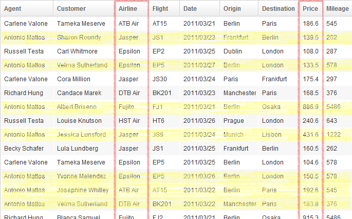Select the Destination column header
352x219 pixels.
(x=278, y=9)
